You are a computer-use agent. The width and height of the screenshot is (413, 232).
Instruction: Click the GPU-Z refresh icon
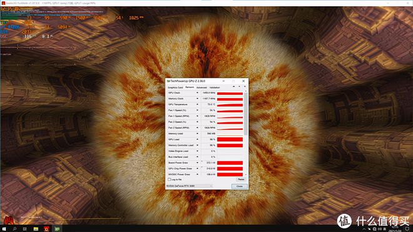point(239,87)
